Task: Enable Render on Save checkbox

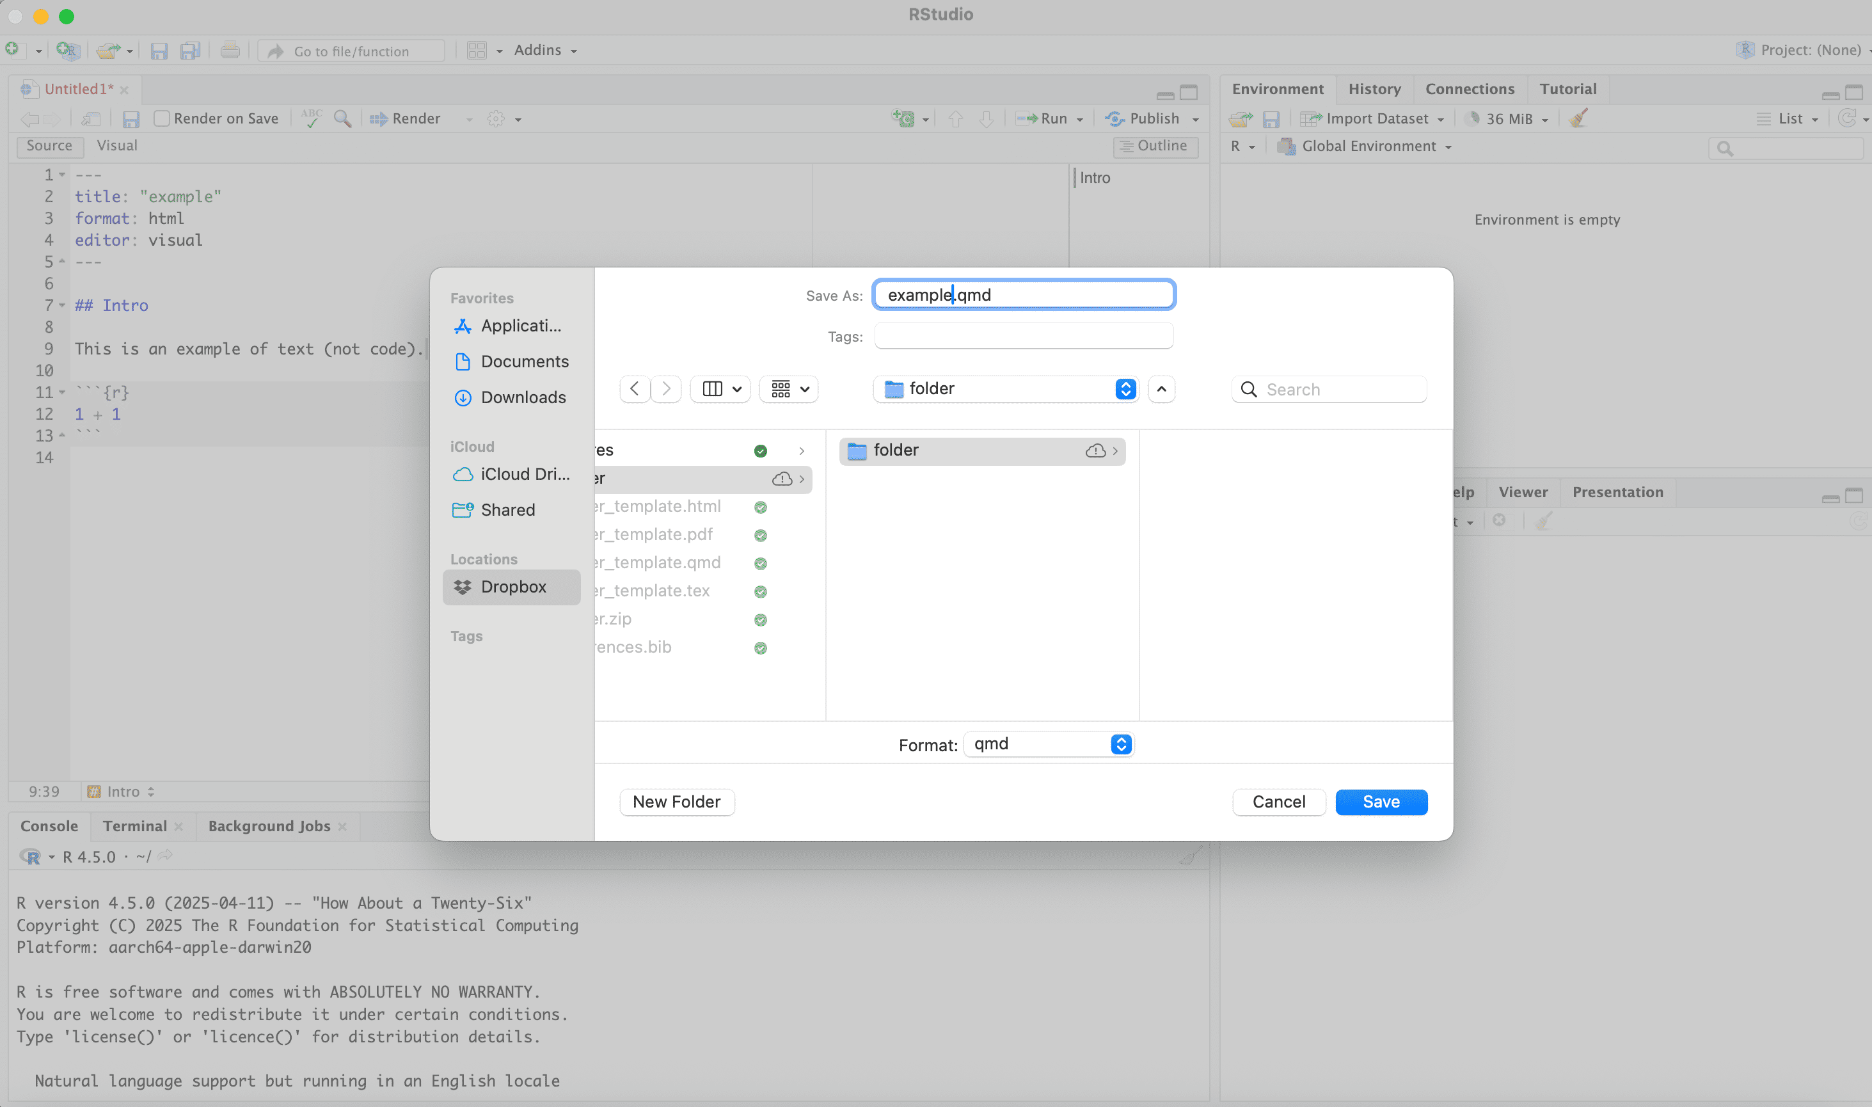Action: tap(162, 118)
